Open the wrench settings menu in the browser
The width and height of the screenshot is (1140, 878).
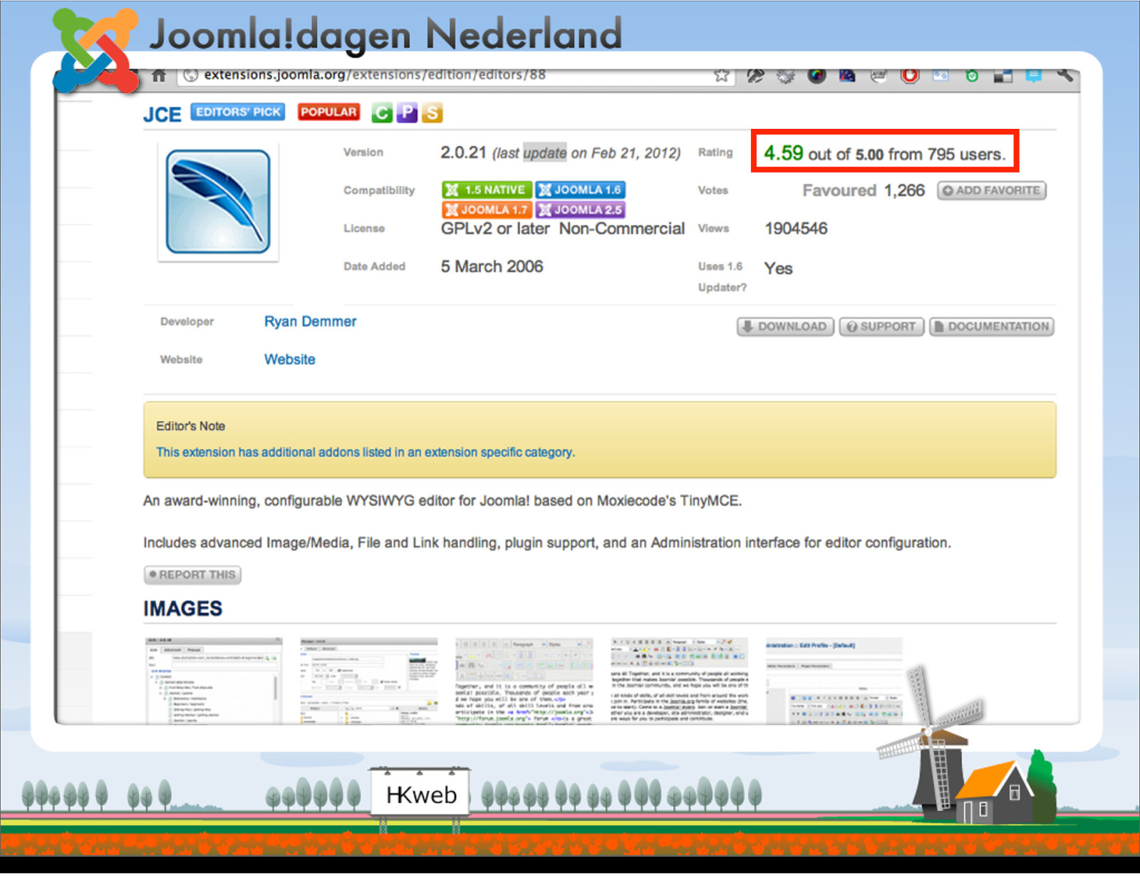click(x=1065, y=75)
